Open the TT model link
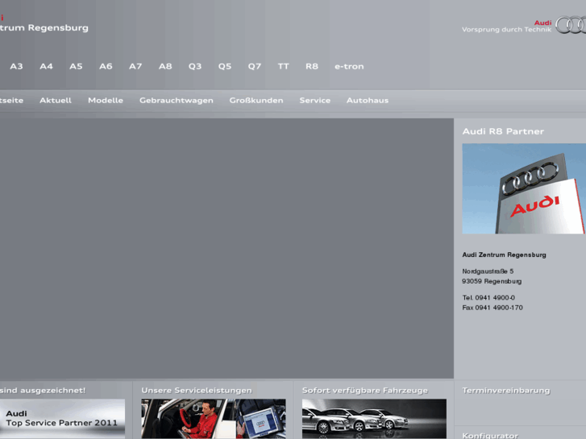Image resolution: width=586 pixels, height=439 pixels. click(283, 67)
